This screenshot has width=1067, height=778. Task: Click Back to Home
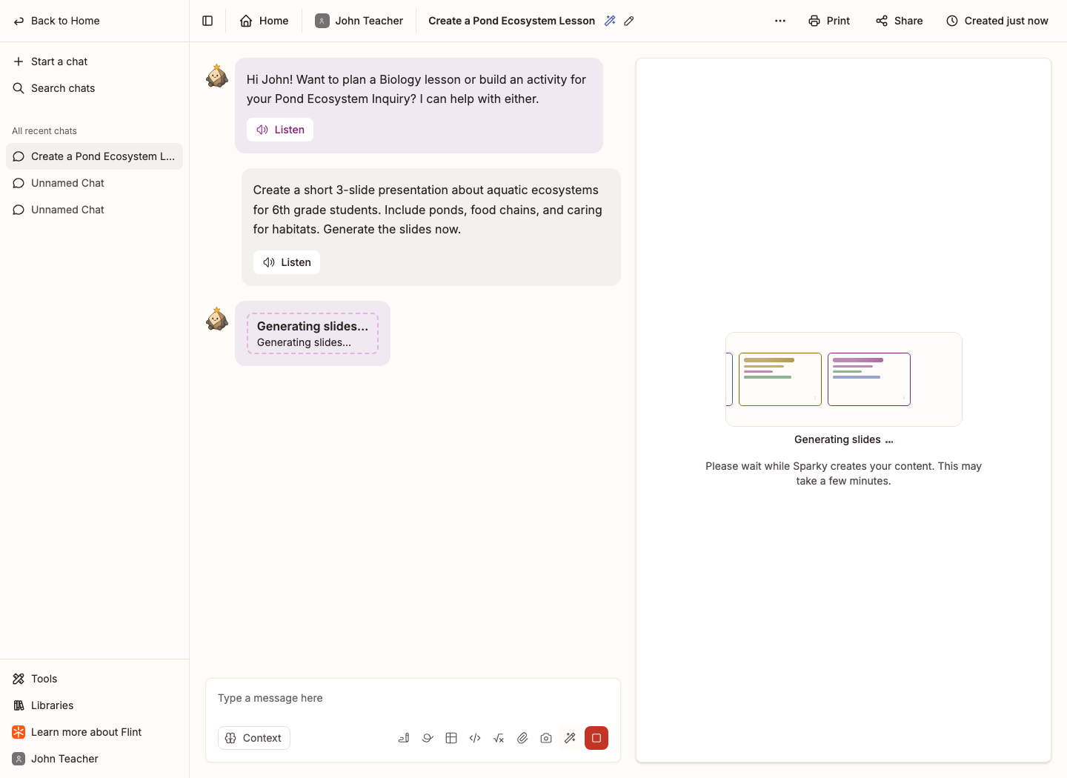(x=56, y=21)
